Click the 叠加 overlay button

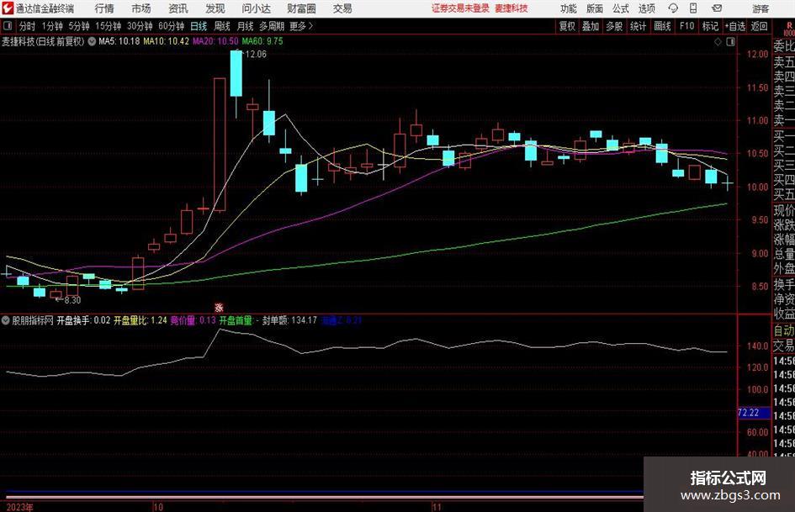pos(591,26)
